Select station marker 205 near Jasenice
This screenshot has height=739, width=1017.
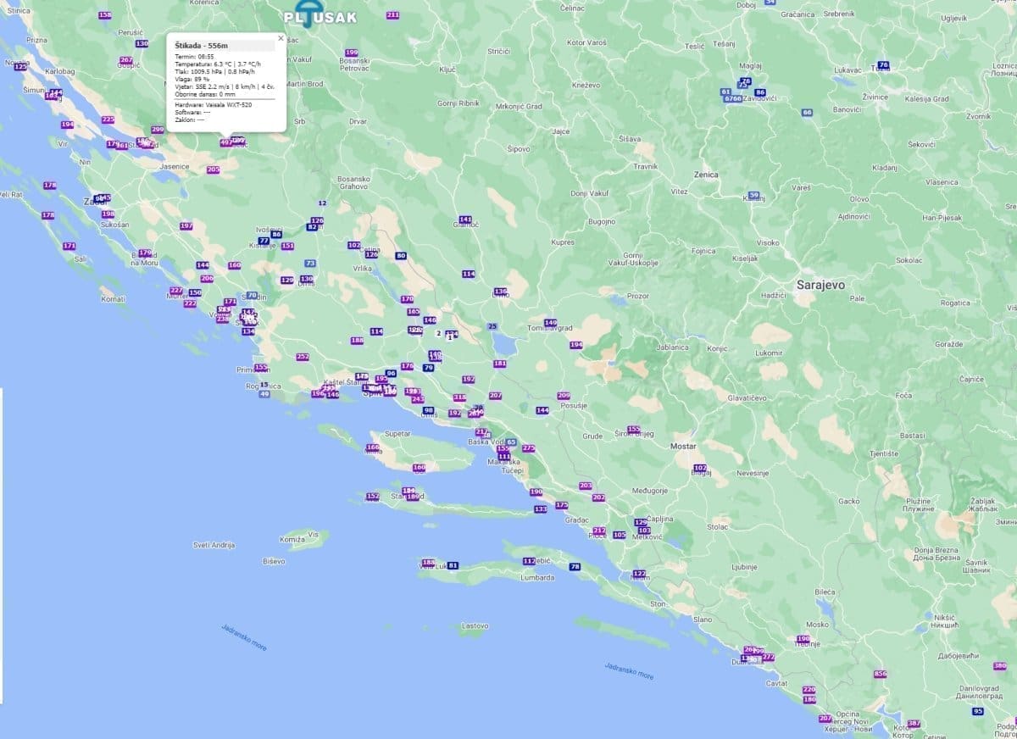pyautogui.click(x=213, y=169)
